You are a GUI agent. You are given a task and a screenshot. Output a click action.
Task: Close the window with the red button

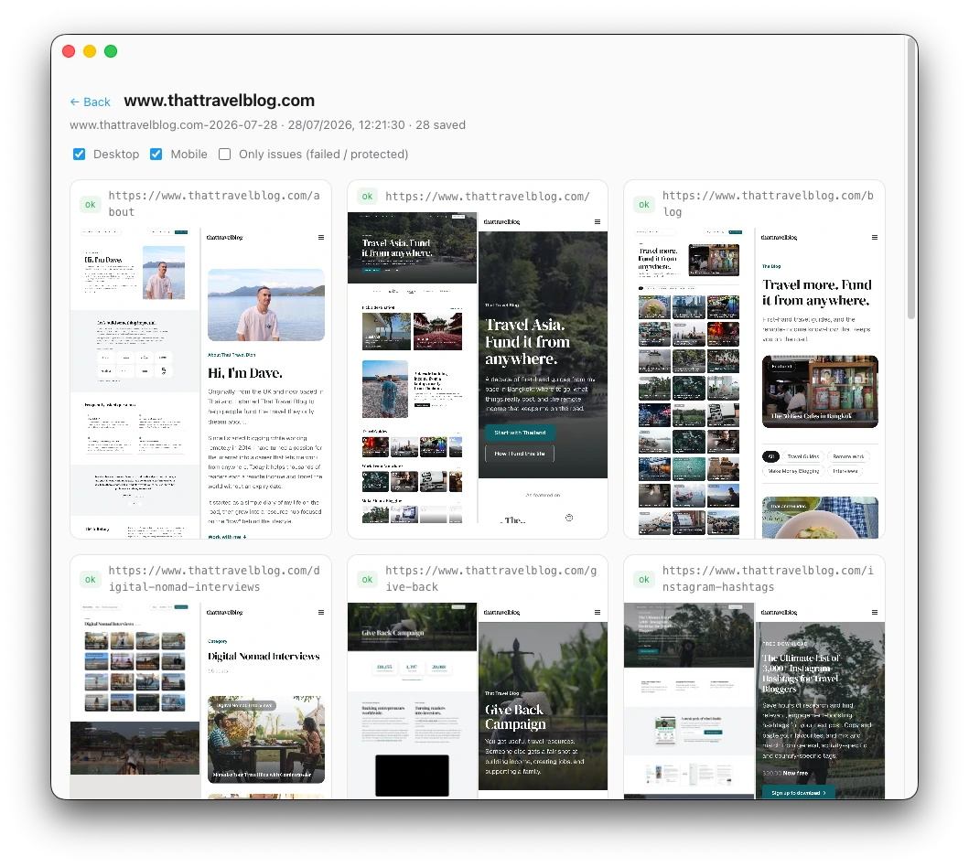(69, 51)
